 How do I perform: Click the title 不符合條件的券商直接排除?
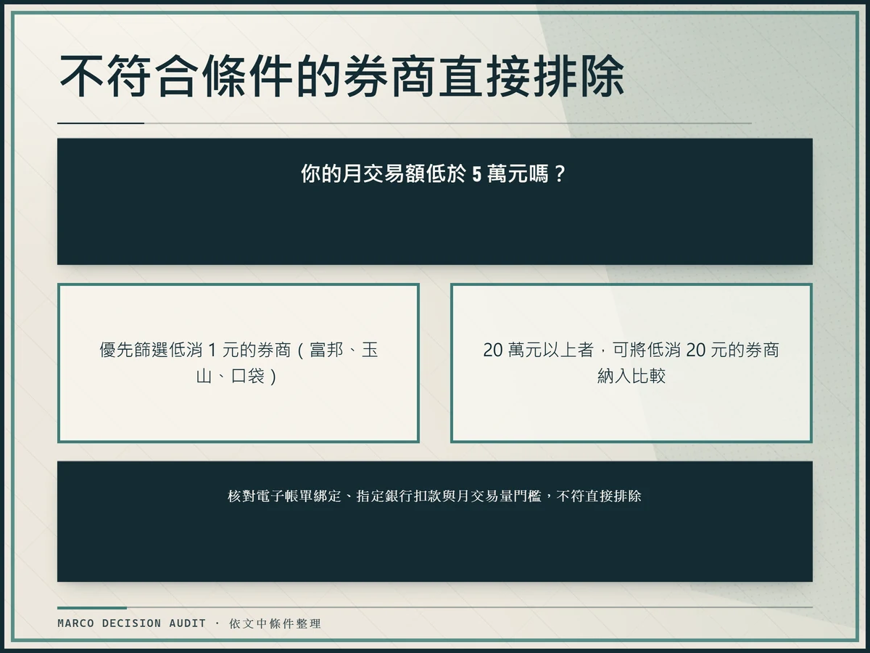coord(341,76)
